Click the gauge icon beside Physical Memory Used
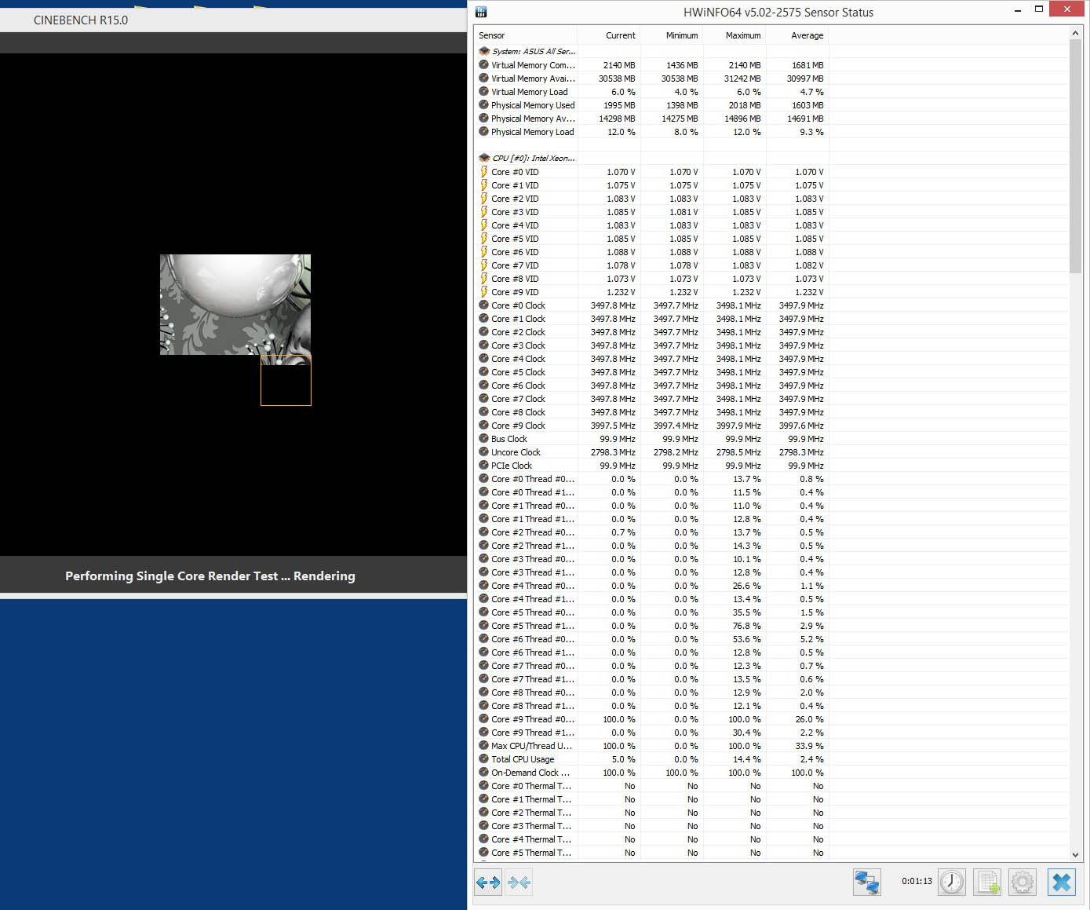This screenshot has width=1090, height=910. coord(484,104)
